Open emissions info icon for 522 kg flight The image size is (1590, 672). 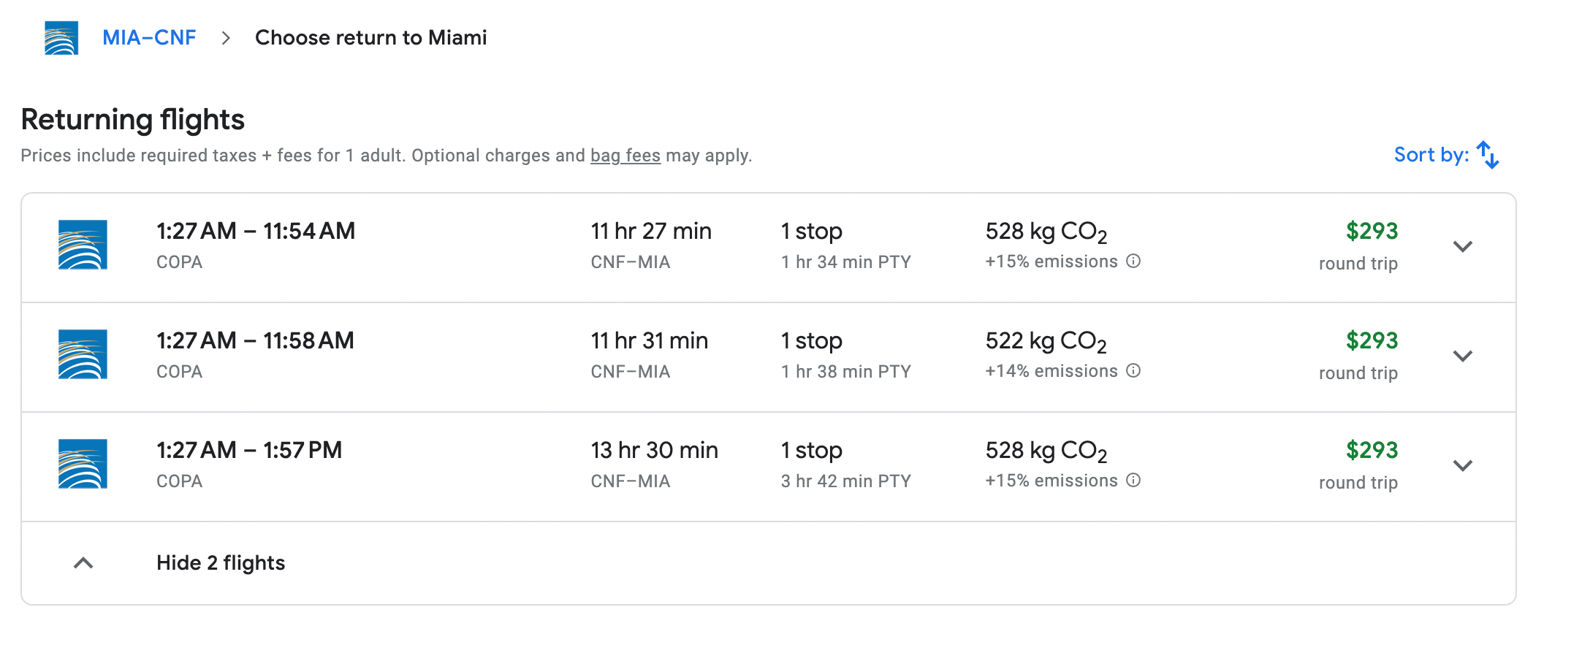(x=1133, y=371)
